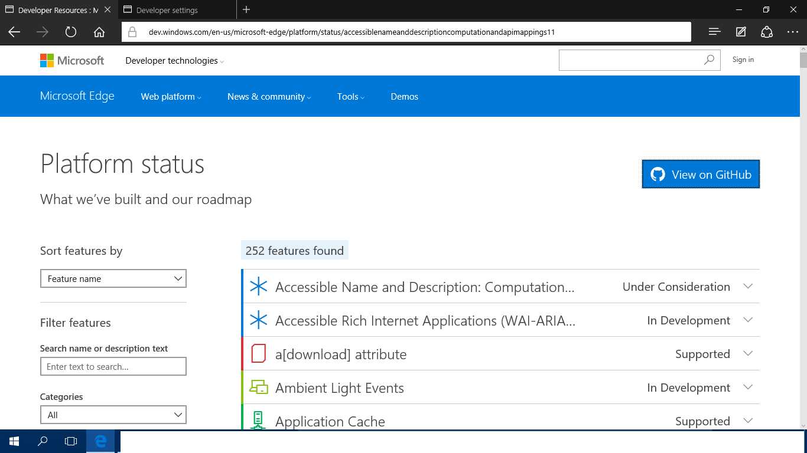807x453 pixels.
Task: Click Ambient Light Events feature title
Action: (340, 388)
